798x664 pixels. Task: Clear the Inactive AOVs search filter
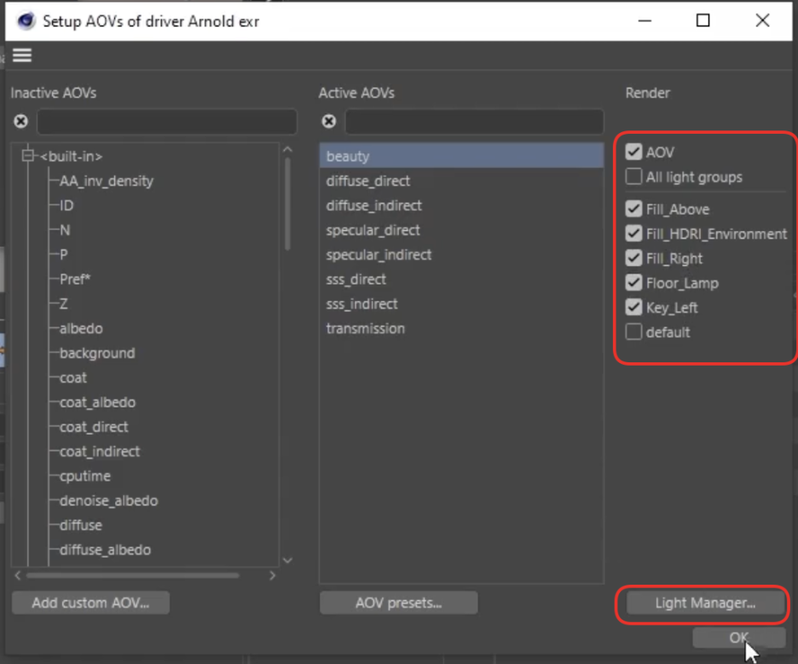point(20,121)
